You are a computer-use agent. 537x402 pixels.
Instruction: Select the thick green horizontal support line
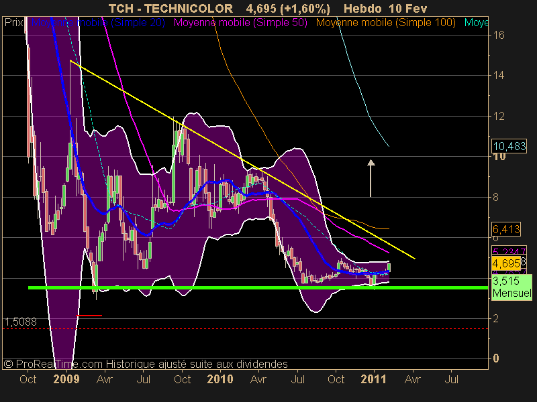coord(258,288)
